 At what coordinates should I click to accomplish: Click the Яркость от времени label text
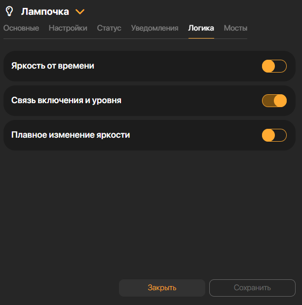[x=53, y=66]
